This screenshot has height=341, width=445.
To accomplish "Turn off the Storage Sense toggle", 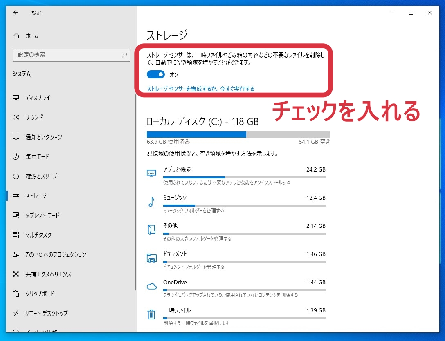I will [x=155, y=75].
